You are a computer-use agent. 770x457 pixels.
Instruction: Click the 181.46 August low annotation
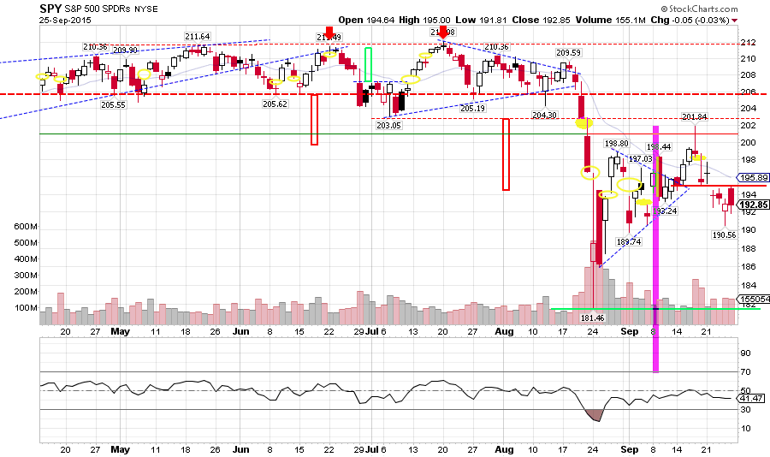[x=593, y=318]
